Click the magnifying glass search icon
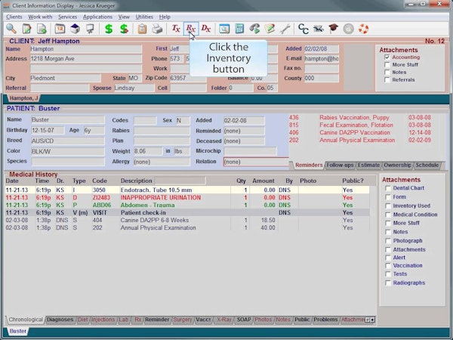This screenshot has width=453, height=340. click(11, 29)
